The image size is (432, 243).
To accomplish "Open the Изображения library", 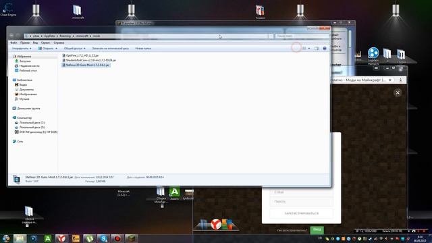I will tap(28, 94).
